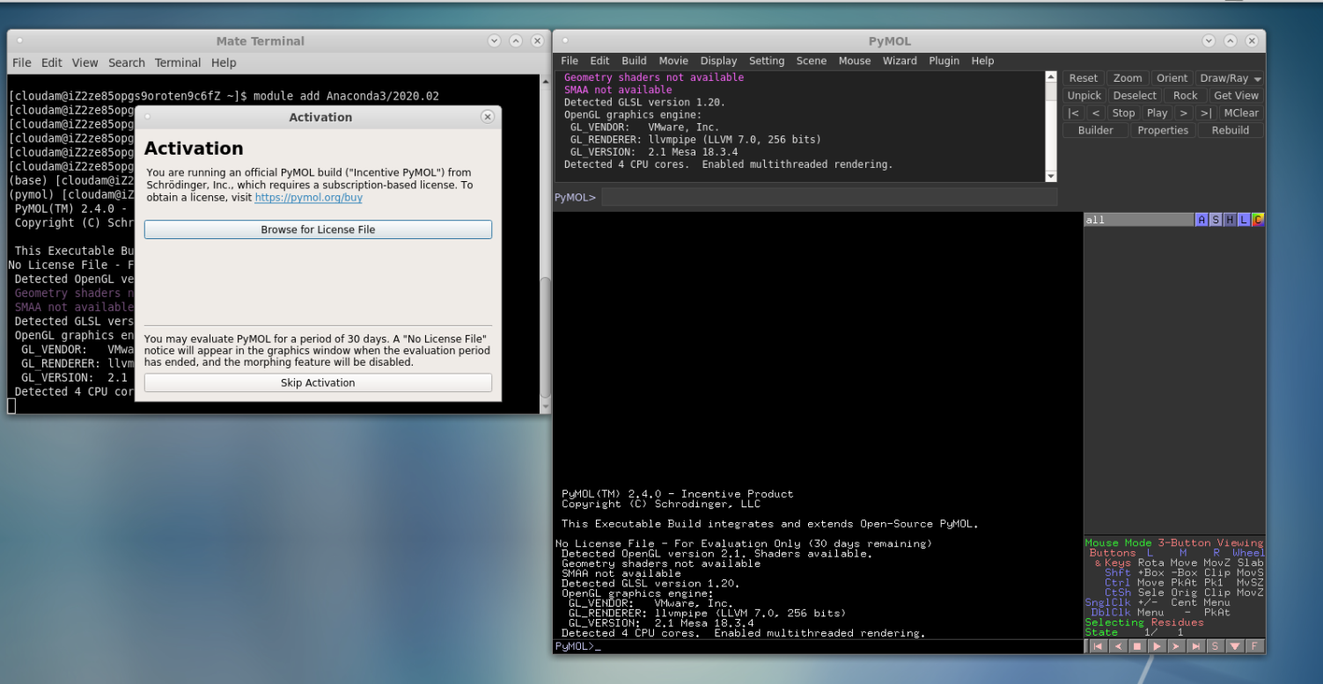Open Terminal's Help menu
This screenshot has height=684, width=1323.
click(x=224, y=62)
